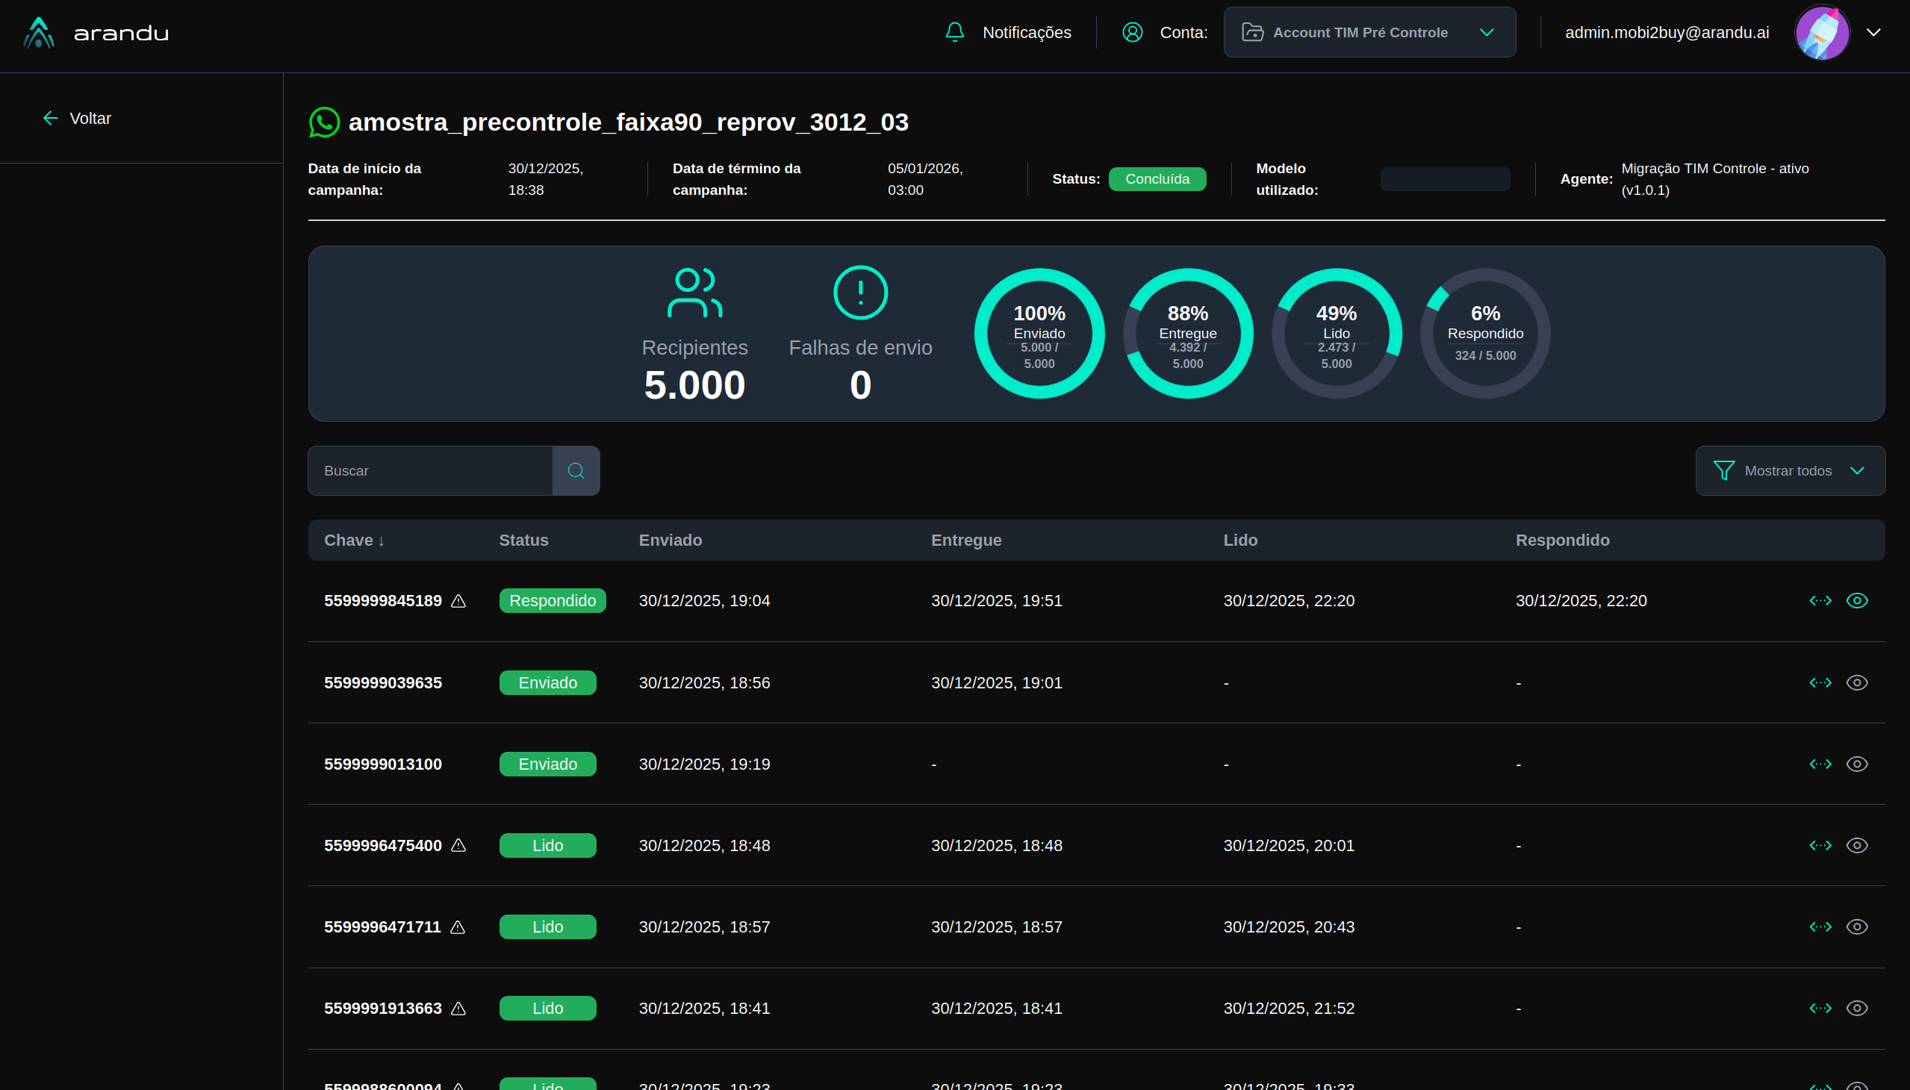Click the code brackets icon for 5599999039635
This screenshot has width=1910, height=1090.
point(1820,683)
